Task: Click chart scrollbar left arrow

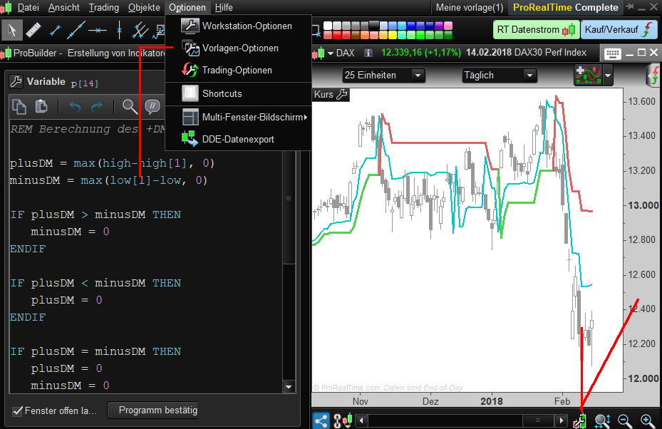Action: click(x=361, y=420)
